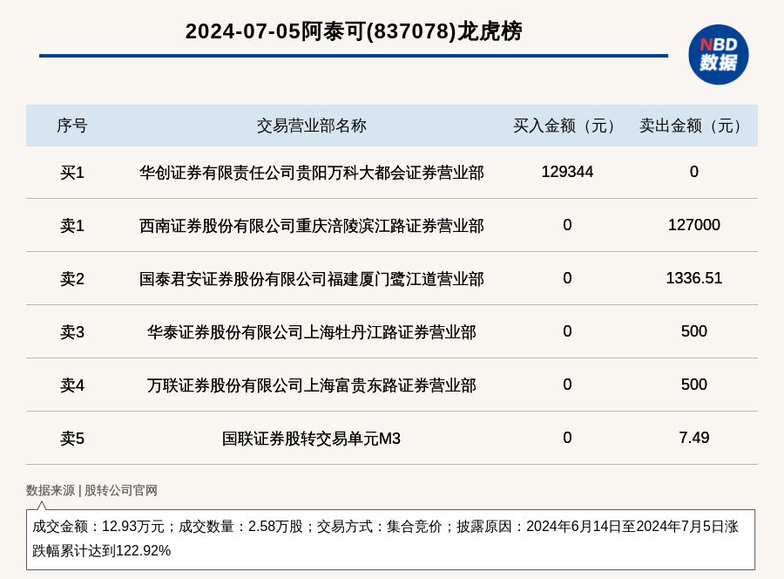
Task: Select the sell amount 7.49
Action: coord(694,438)
